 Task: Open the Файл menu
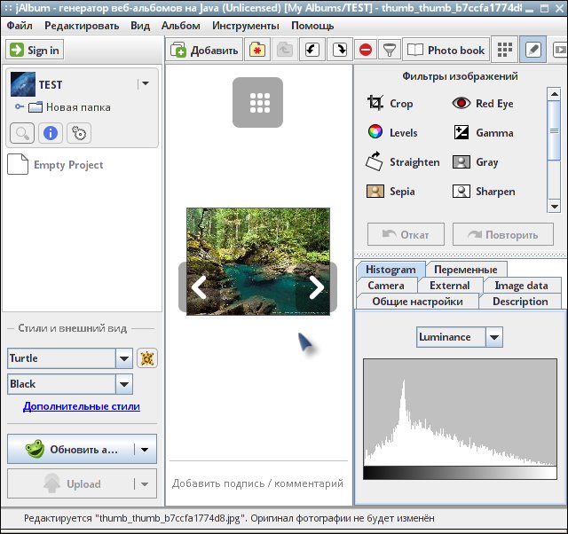[x=20, y=26]
